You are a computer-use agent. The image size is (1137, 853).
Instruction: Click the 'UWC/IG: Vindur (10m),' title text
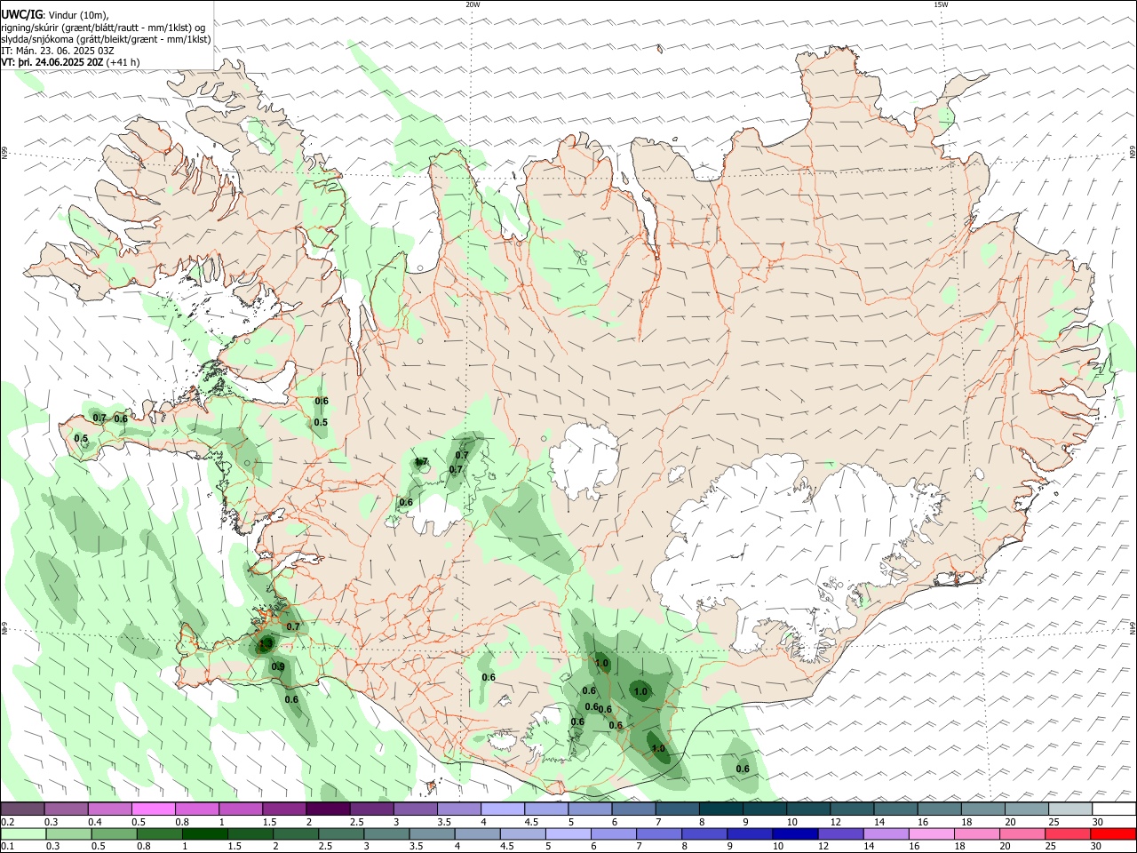(x=56, y=14)
